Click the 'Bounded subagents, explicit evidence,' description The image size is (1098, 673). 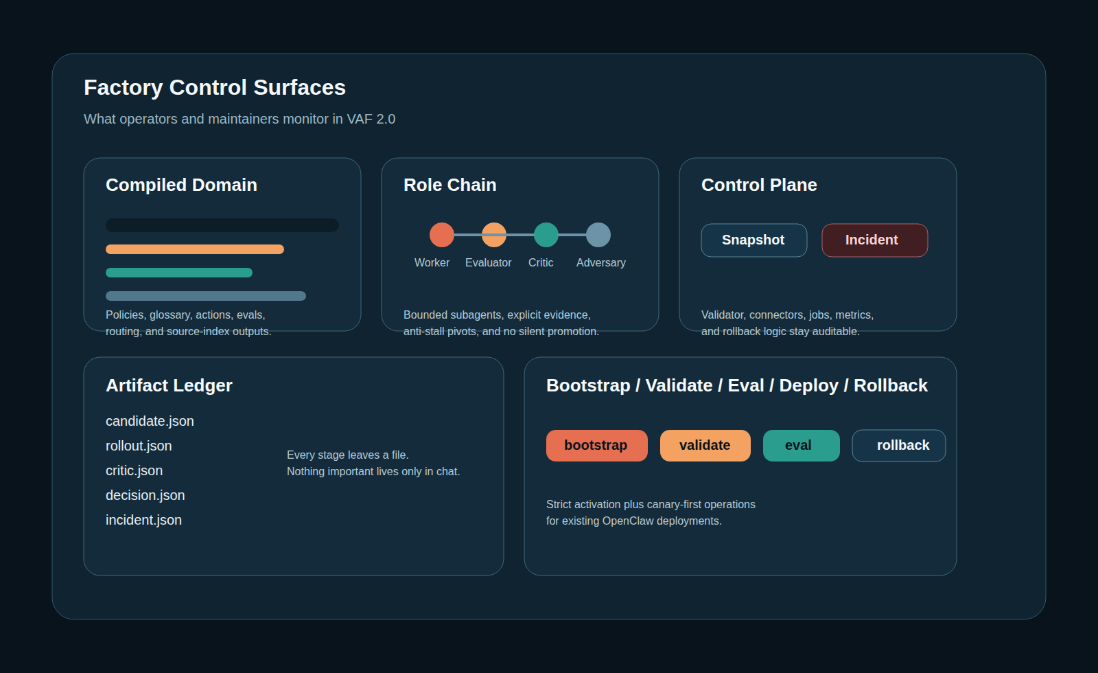coord(497,315)
